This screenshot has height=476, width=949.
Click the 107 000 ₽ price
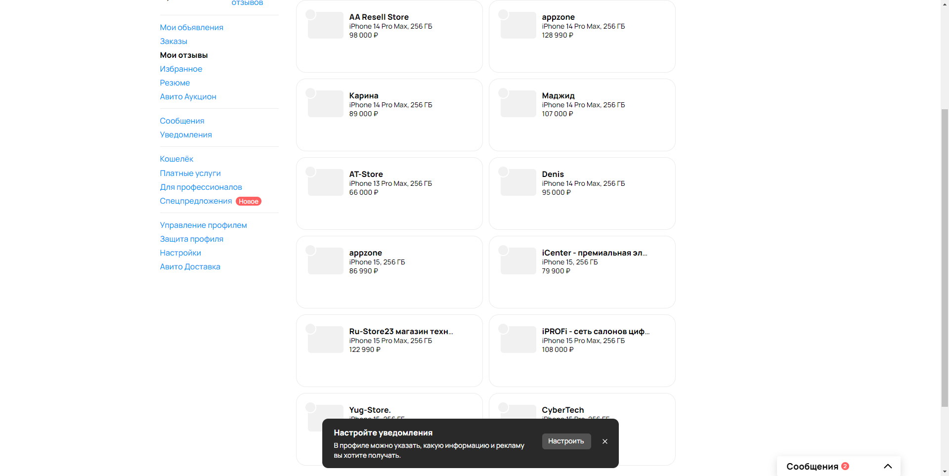click(558, 114)
